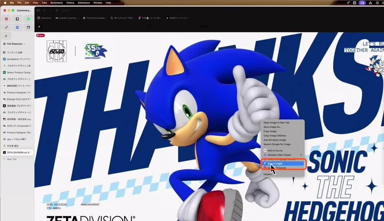Open the History menu
This screenshot has height=221, width=384.
[70, 3]
